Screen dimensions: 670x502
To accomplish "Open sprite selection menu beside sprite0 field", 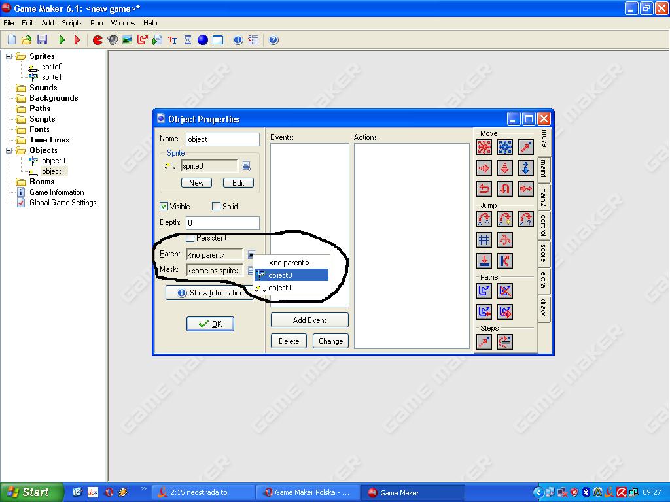I will coord(247,166).
